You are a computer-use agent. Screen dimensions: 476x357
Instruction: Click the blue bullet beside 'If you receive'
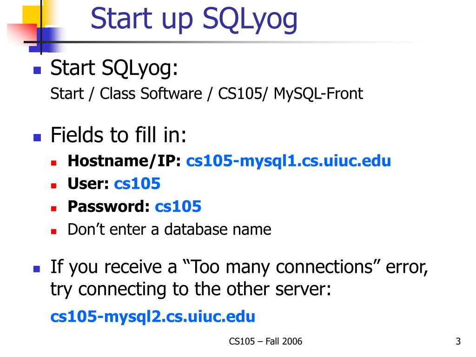37,269
